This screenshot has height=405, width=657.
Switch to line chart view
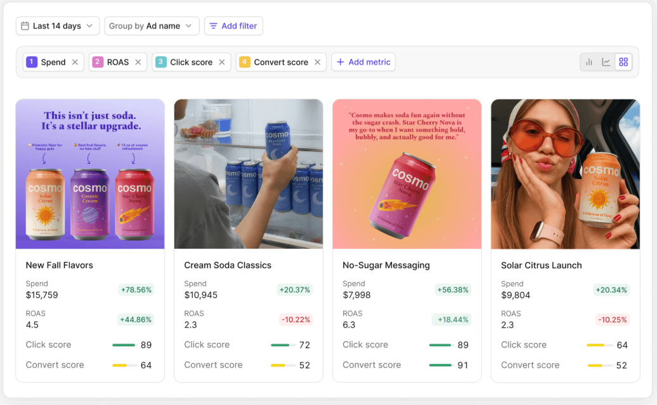click(x=606, y=62)
